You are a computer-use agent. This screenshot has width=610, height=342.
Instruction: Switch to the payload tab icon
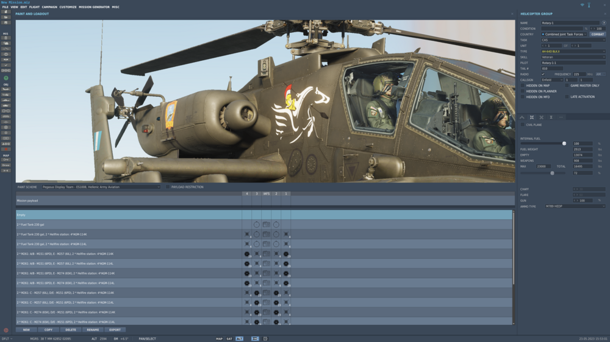point(532,117)
